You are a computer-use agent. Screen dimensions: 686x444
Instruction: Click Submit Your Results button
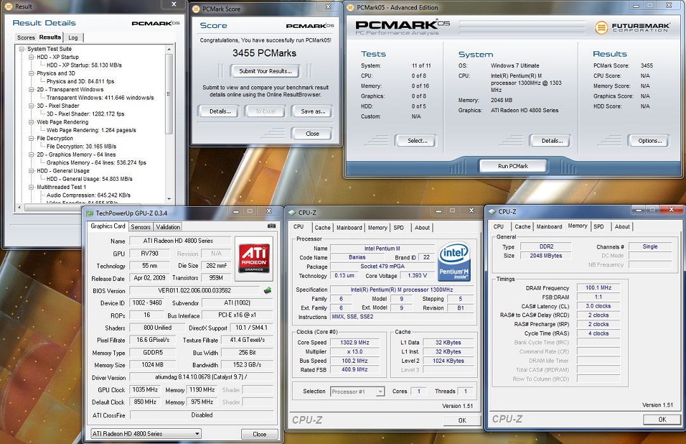pos(265,71)
